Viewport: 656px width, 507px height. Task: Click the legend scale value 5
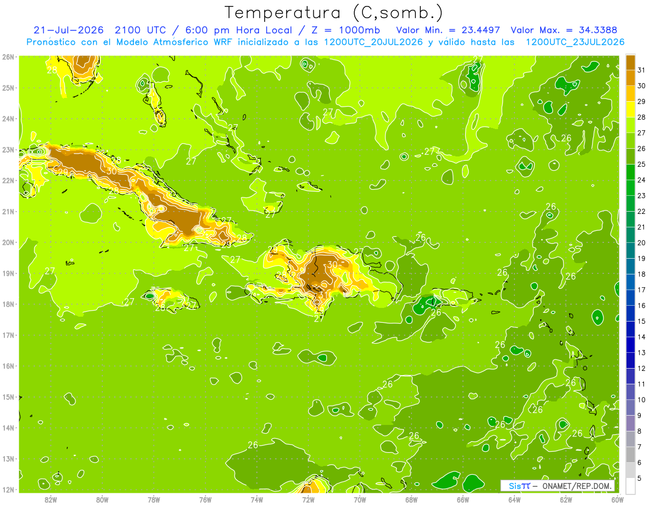tap(639, 479)
